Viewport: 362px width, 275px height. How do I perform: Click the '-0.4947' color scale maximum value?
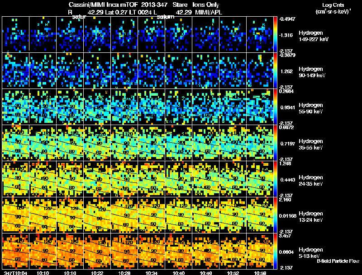pyautogui.click(x=287, y=19)
